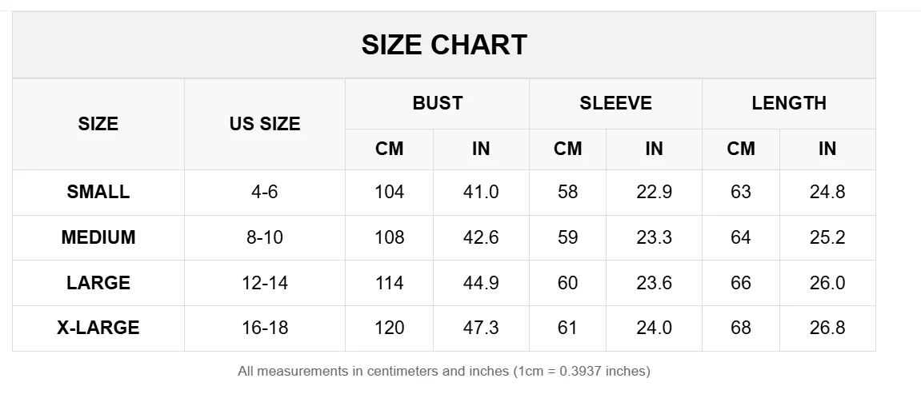Click the 4-6 US size cell
Viewport: 921px width, 394px height.
pyautogui.click(x=265, y=192)
